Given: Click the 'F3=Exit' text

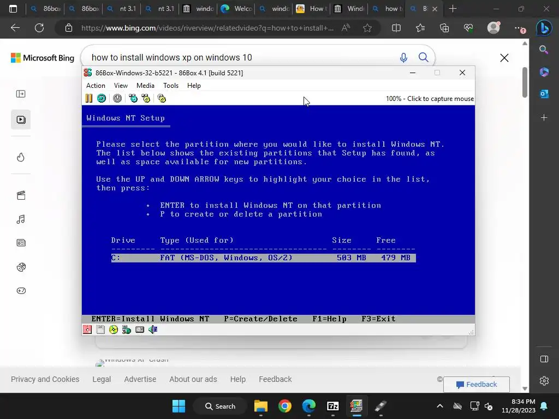Looking at the screenshot, I should pos(378,319).
